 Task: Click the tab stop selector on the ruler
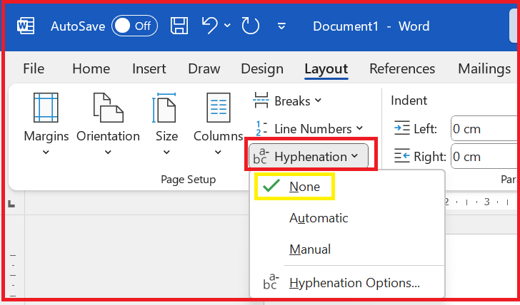coord(12,205)
